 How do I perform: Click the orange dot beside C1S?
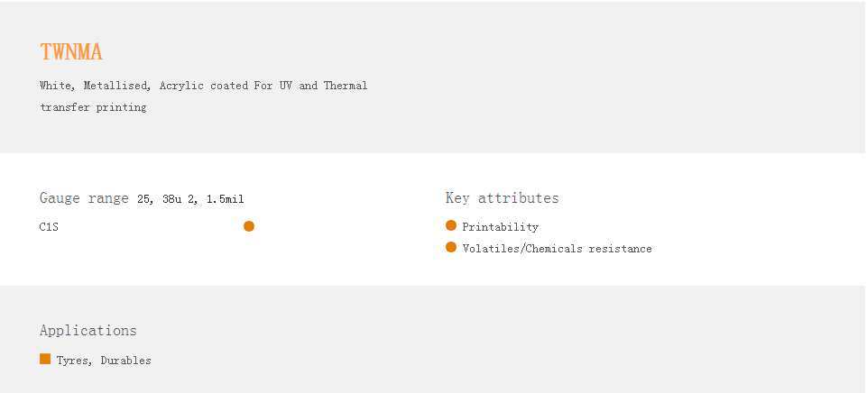(x=249, y=226)
